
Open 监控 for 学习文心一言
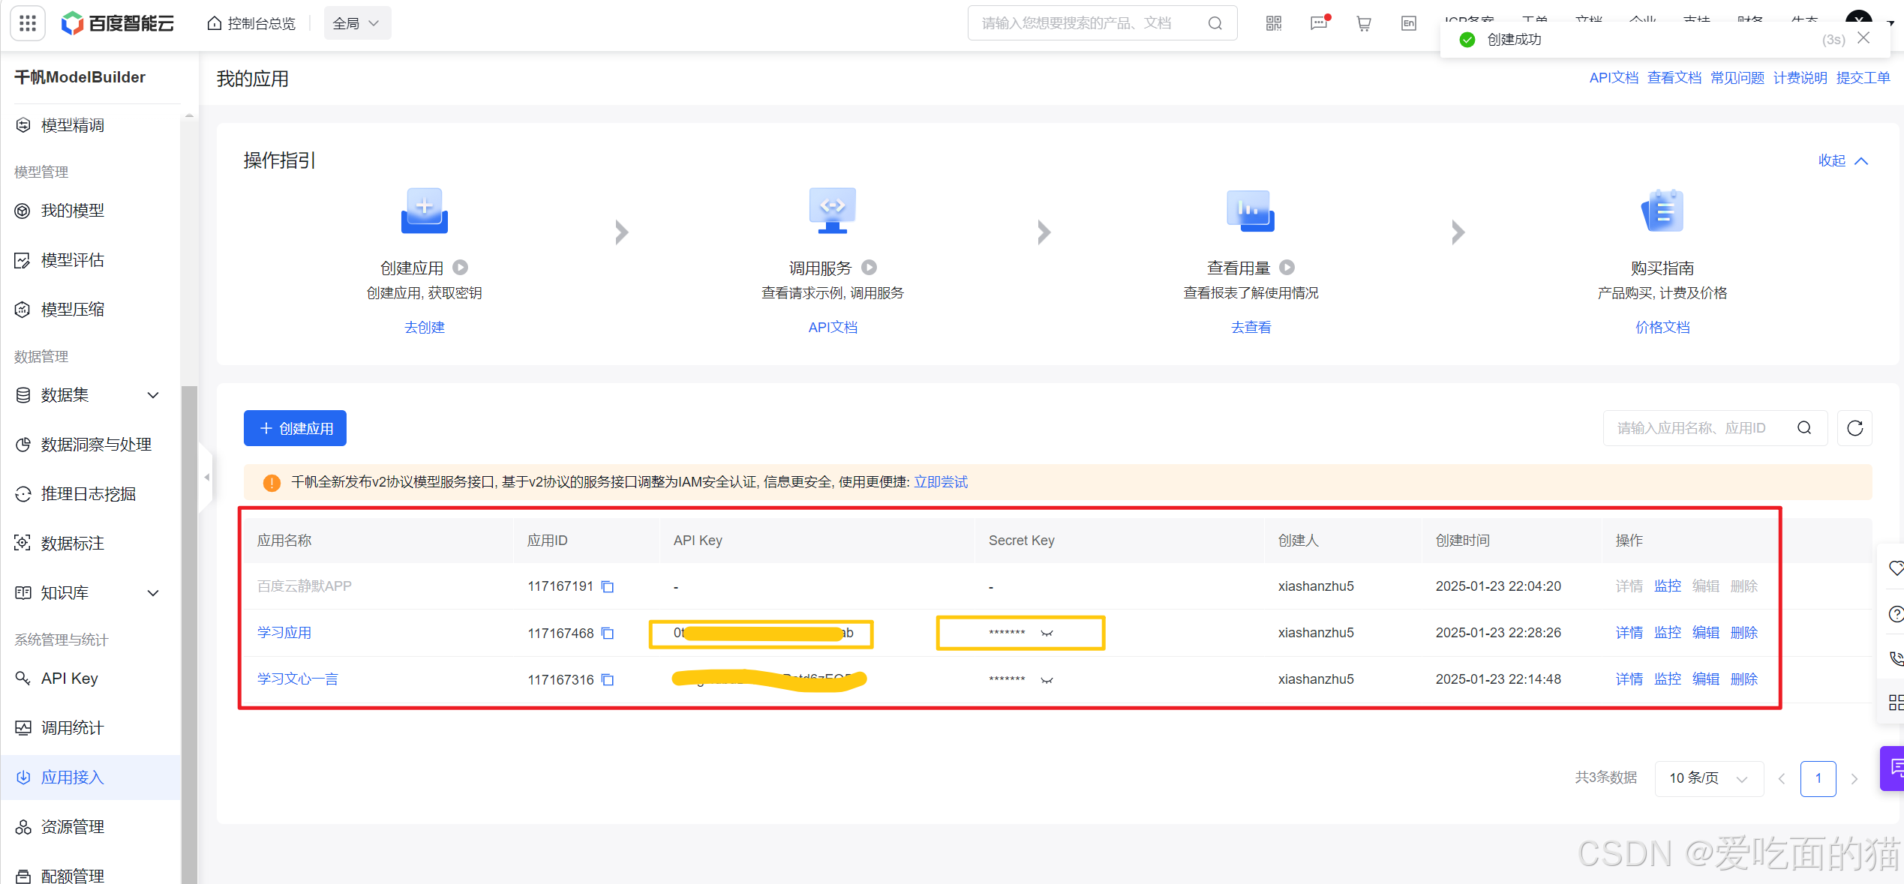1667,679
